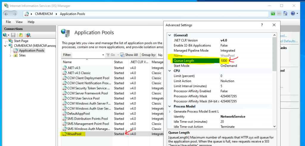Click the Save connections disk icon
Image resolution: width=305 pixels, height=146 pixels.
[x=13, y=35]
